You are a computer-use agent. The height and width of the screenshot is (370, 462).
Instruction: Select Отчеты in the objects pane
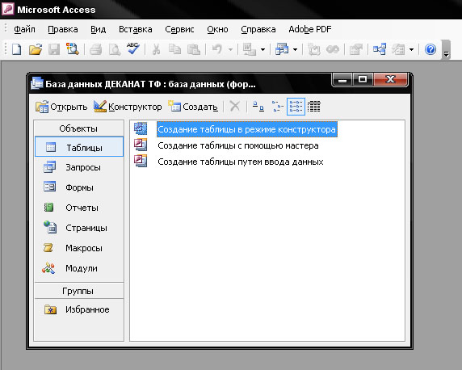79,208
